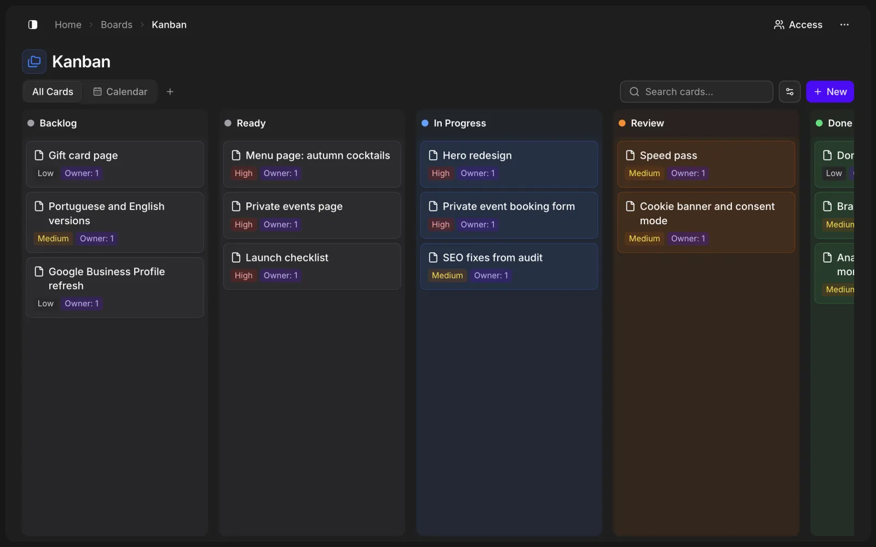Viewport: 876px width, 547px height.
Task: Switch to the Calendar view tab
Action: 120,92
